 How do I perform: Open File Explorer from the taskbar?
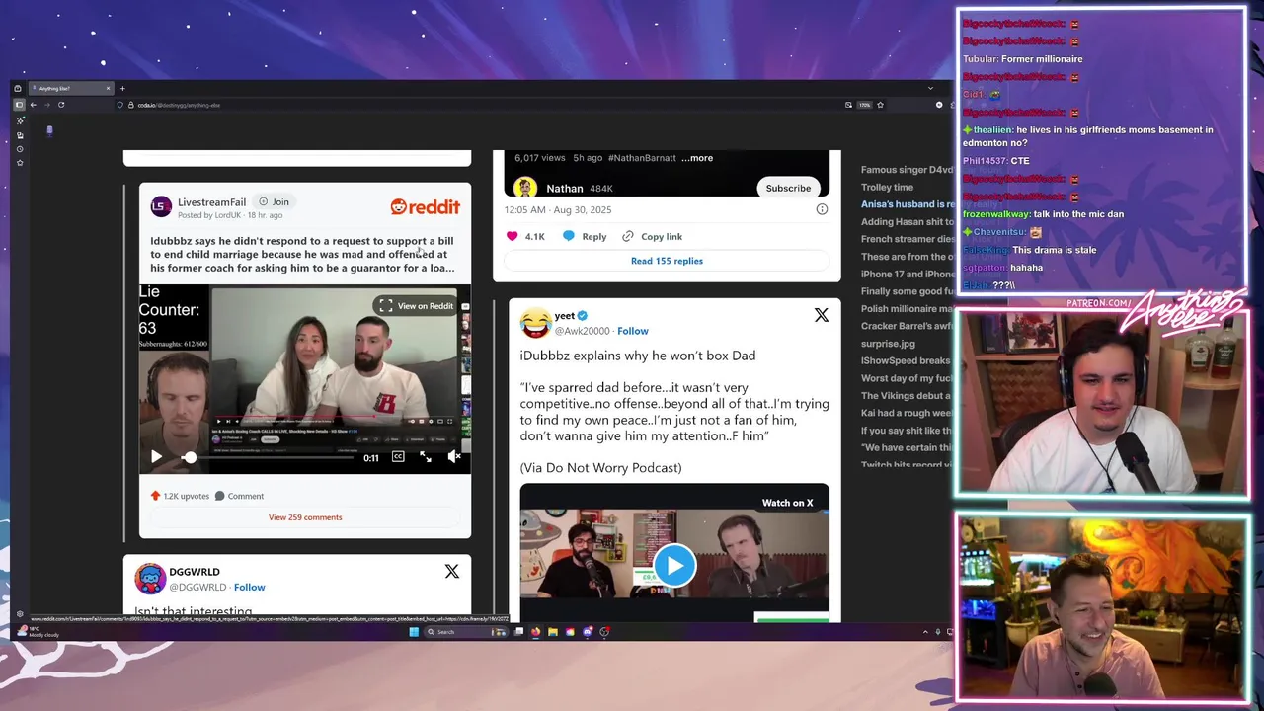[553, 632]
